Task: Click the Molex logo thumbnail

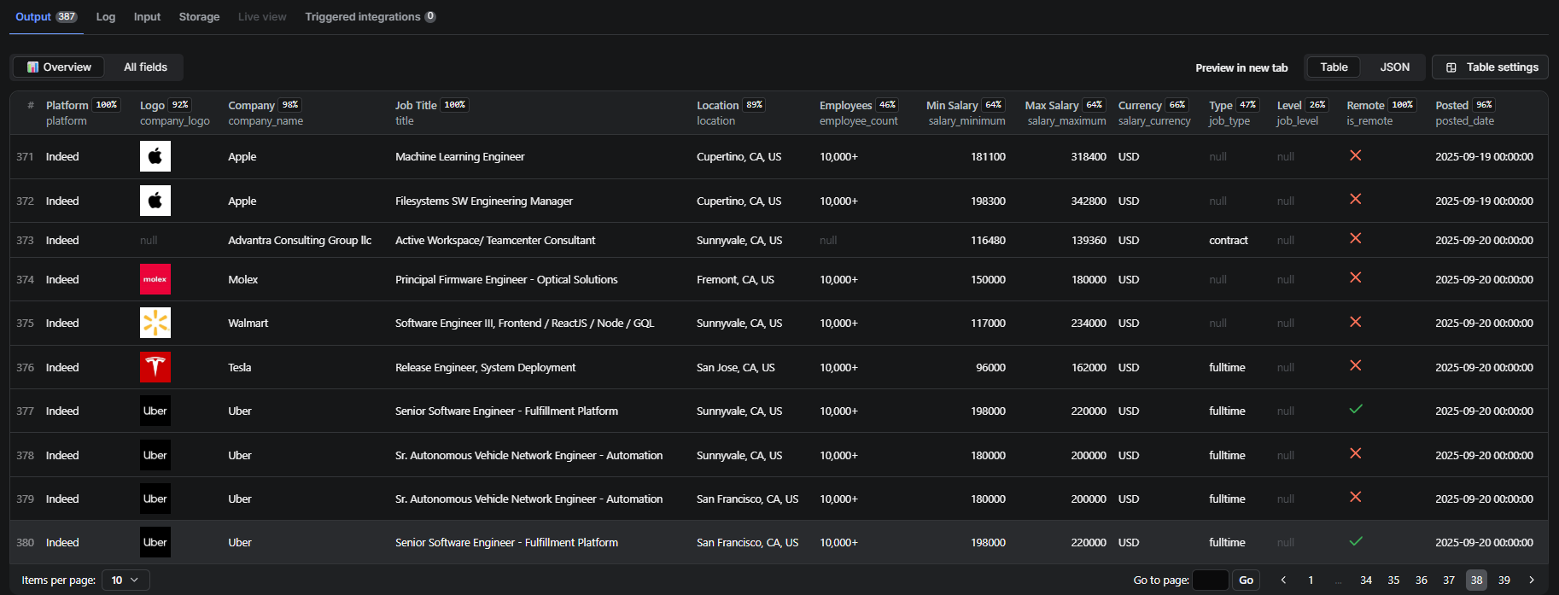Action: point(155,279)
